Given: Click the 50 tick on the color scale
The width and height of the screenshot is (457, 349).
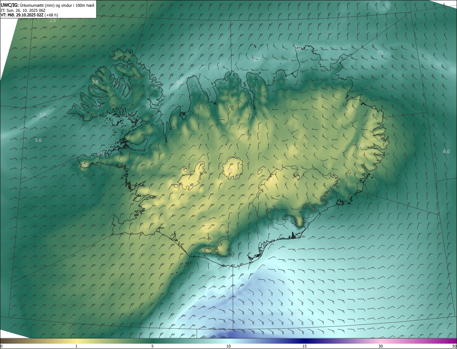Looking at the screenshot, I should click(x=454, y=347).
